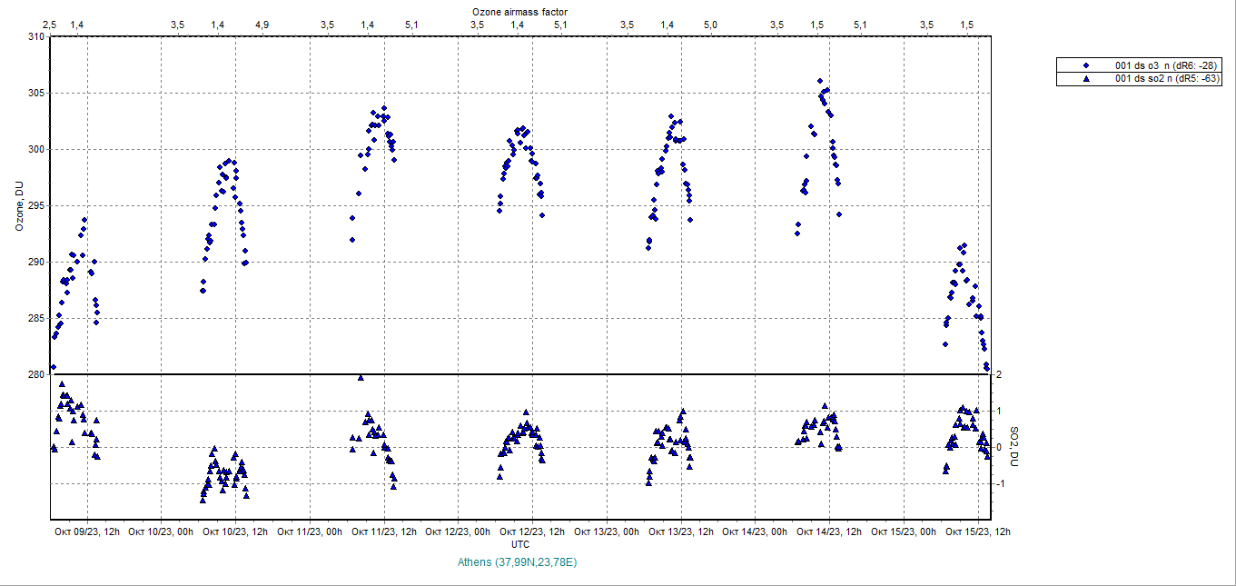Select the outlier SO2 triangle near 2 DU

[x=361, y=377]
